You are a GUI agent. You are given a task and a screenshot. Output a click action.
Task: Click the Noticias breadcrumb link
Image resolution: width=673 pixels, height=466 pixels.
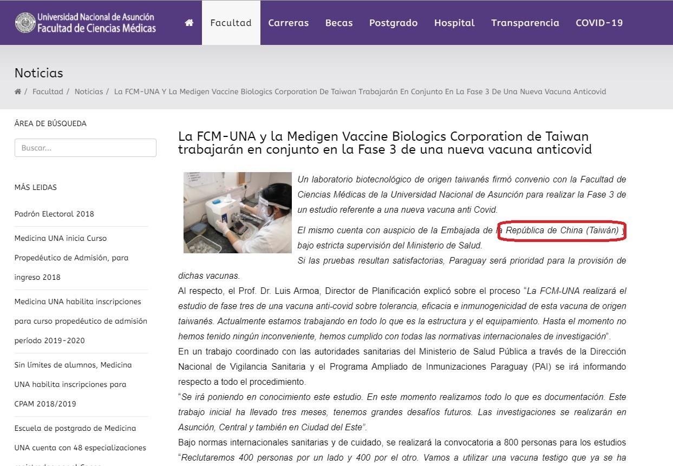(x=89, y=91)
